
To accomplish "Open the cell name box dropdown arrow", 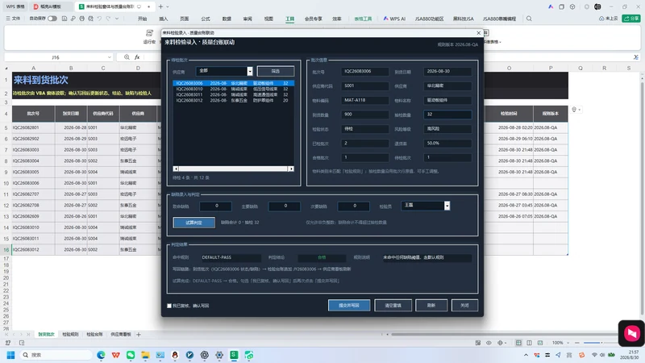I will 110,57.
